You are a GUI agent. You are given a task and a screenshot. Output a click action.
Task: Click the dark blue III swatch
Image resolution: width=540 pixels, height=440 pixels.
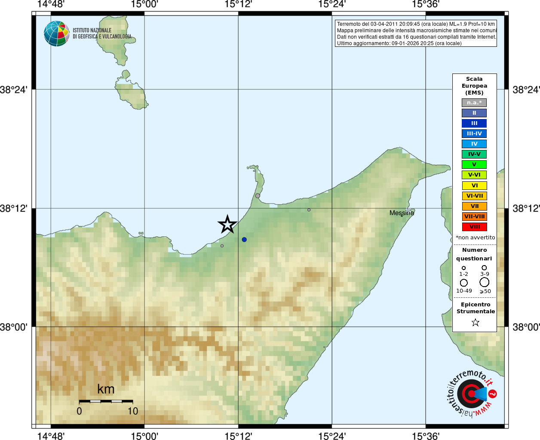pyautogui.click(x=474, y=123)
